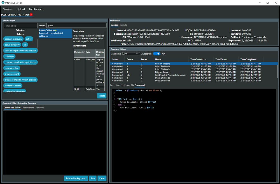
Task: Open the Upload menu
Action: tap(21, 9)
